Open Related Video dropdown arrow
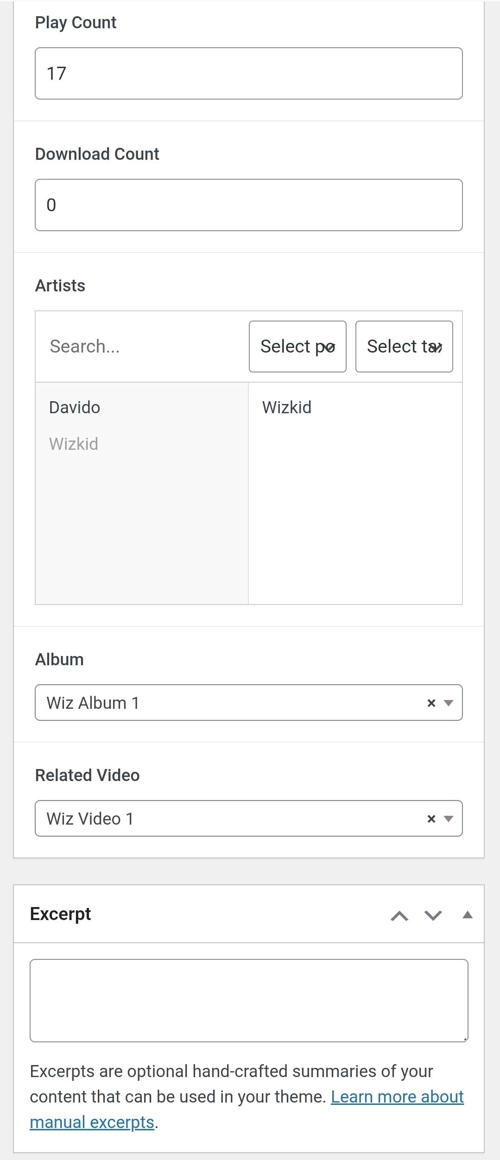The image size is (500, 1160). (x=448, y=819)
